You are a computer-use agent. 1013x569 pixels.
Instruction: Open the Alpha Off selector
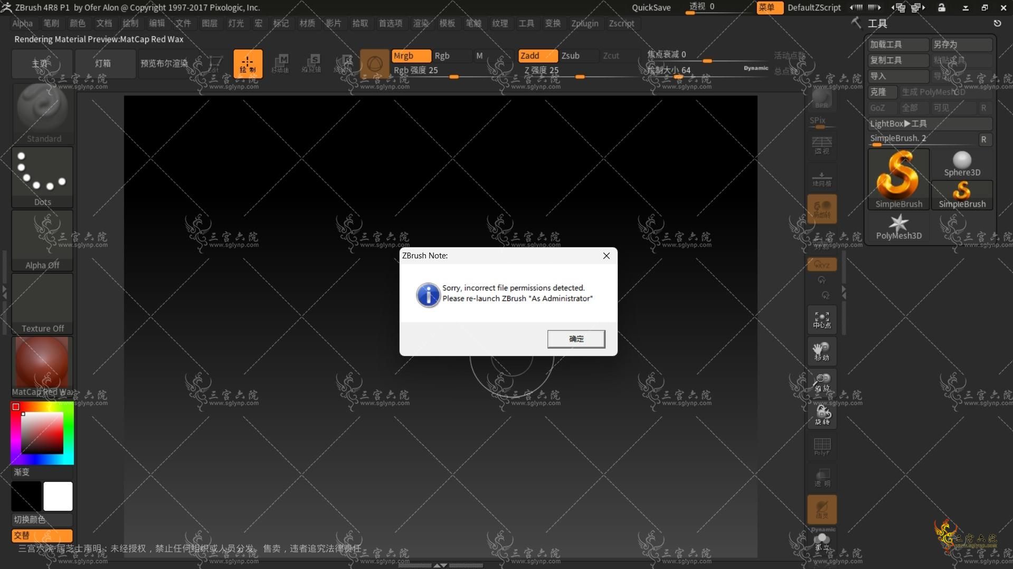click(42, 240)
